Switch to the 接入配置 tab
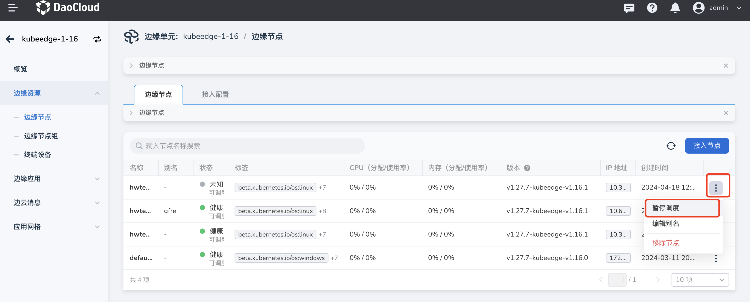The width and height of the screenshot is (750, 302). click(215, 95)
